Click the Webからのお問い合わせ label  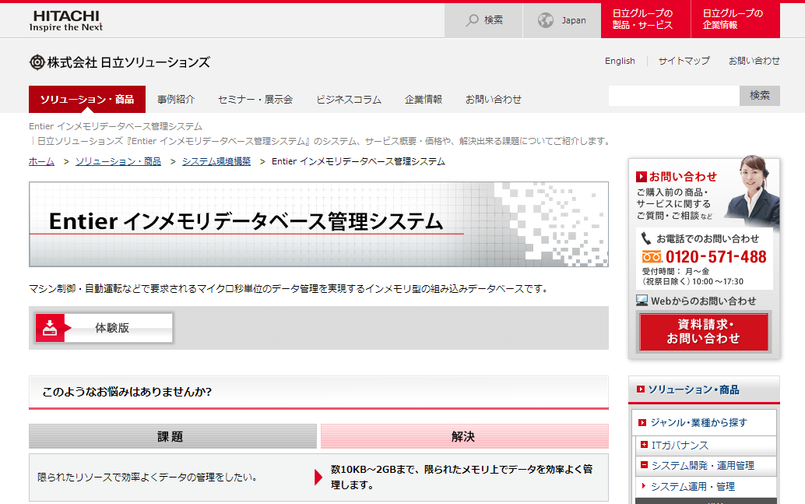click(703, 301)
